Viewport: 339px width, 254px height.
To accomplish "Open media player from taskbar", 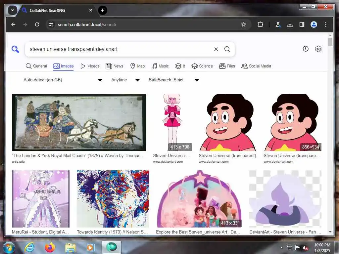I will click(x=90, y=248).
